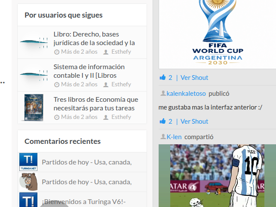276x207 pixels.
Task: Click like count 2 under World Cup shout
Action: point(170,78)
